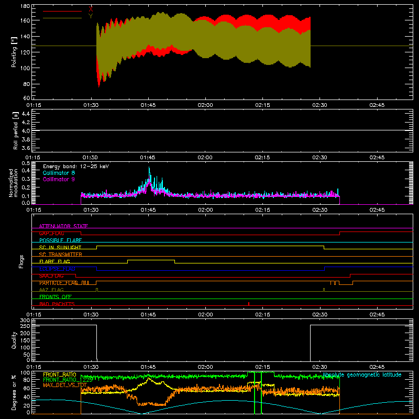
Task: Click the red X legend line sample
Action: 62,11
